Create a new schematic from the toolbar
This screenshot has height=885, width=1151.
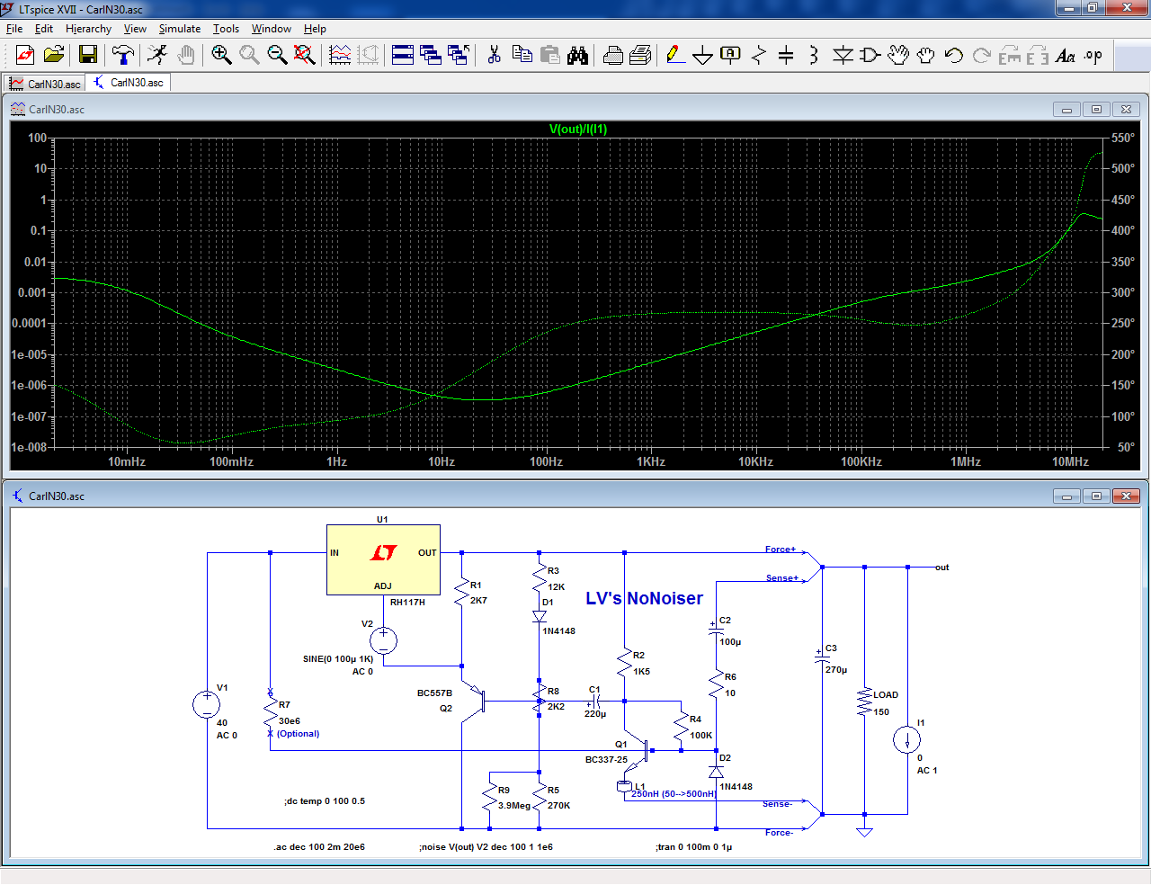tap(25, 56)
